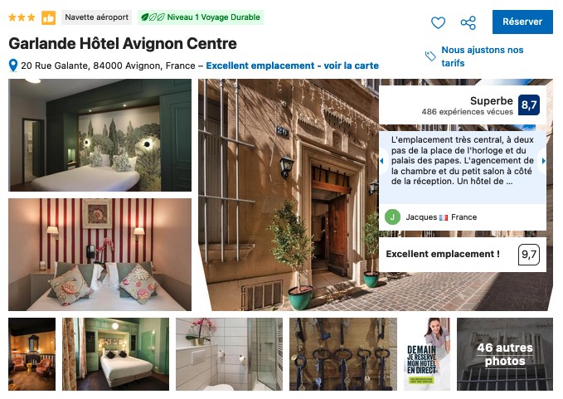Viewport: 563px width, 399px height.
Task: Click the three-star rating icons
Action: pos(22,17)
